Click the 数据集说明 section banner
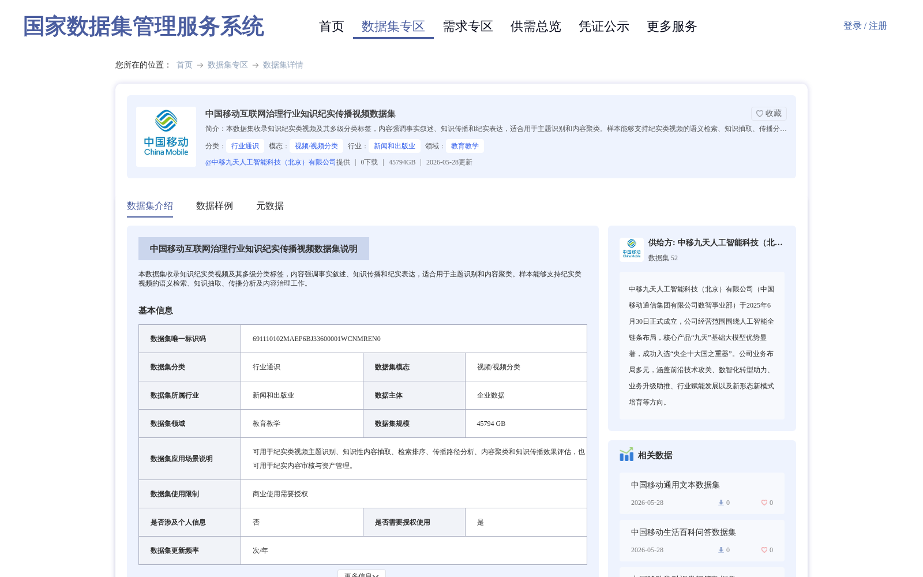The width and height of the screenshot is (923, 577). (254, 249)
